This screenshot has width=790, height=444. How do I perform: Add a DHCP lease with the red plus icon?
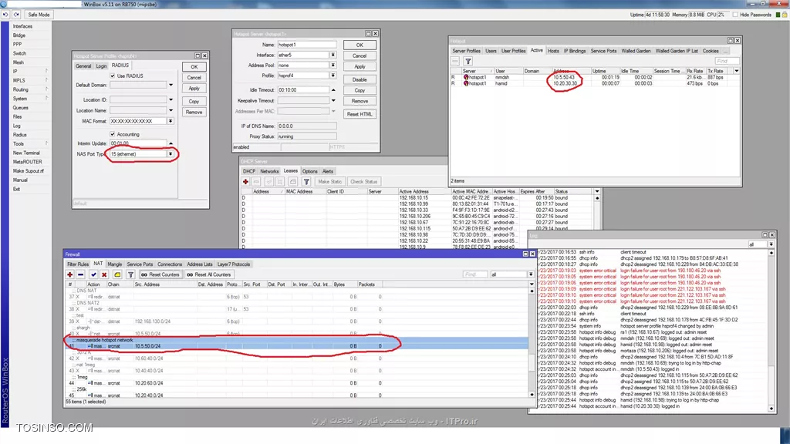click(x=245, y=181)
